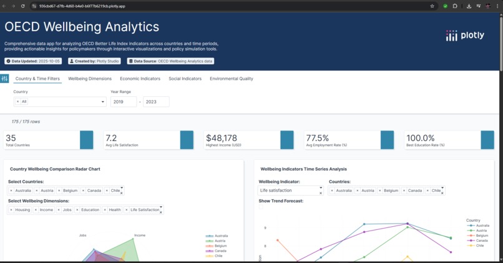Remove Austria from radar chart countries
The image size is (503, 263).
point(37,191)
